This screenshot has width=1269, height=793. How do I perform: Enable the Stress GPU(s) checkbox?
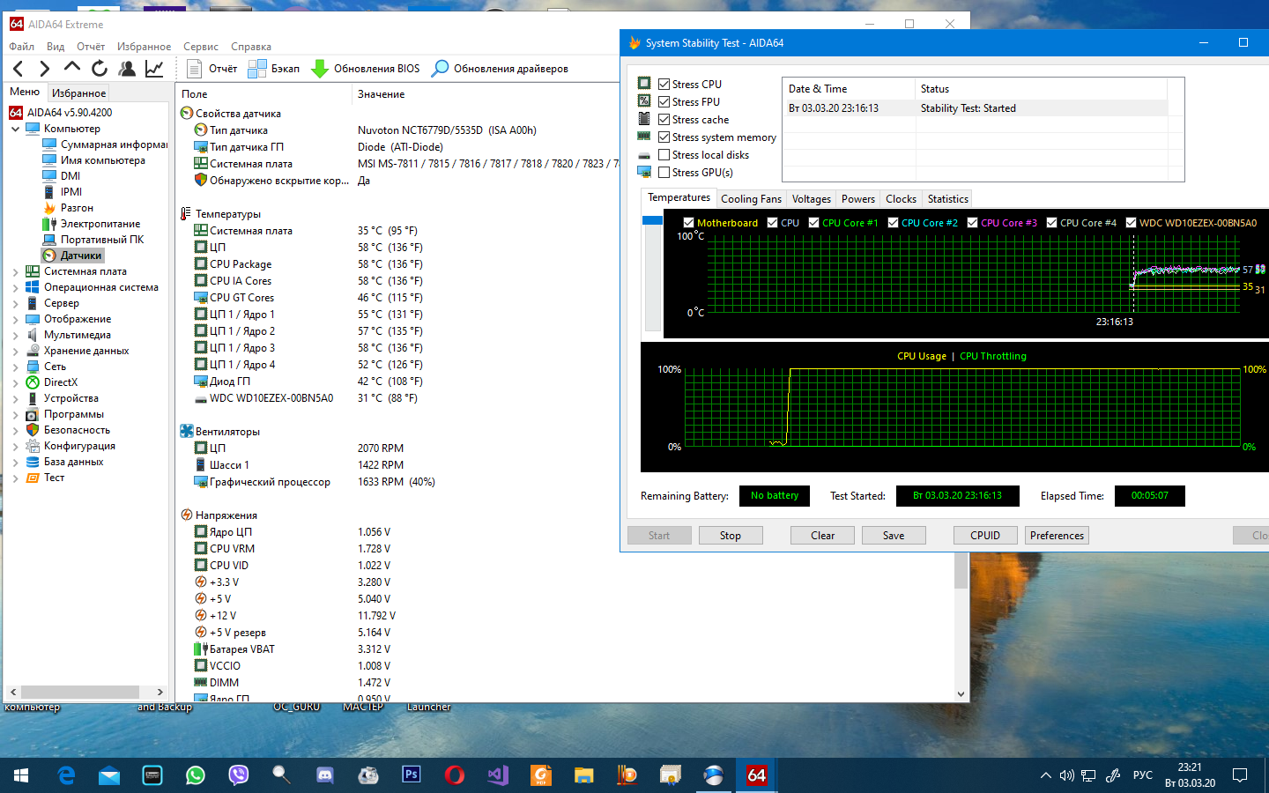(x=664, y=173)
